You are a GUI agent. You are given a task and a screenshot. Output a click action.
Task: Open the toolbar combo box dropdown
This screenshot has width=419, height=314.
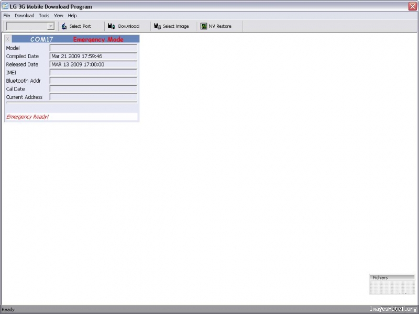[x=50, y=26]
